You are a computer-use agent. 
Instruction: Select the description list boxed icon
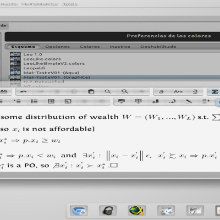[51, 101]
